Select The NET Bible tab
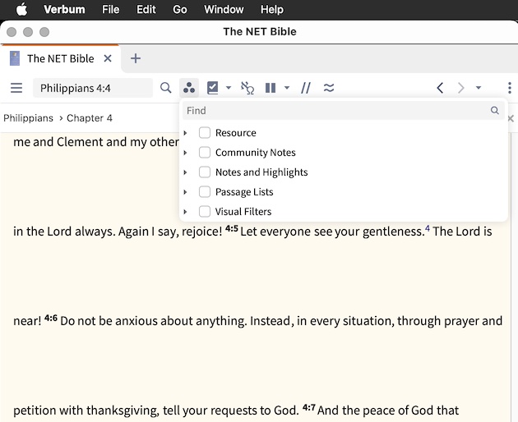The width and height of the screenshot is (518, 422). 61,59
